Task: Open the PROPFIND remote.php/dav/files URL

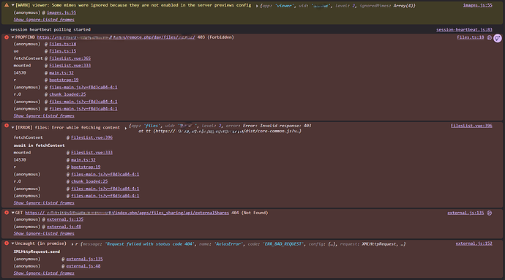Action: (116, 37)
